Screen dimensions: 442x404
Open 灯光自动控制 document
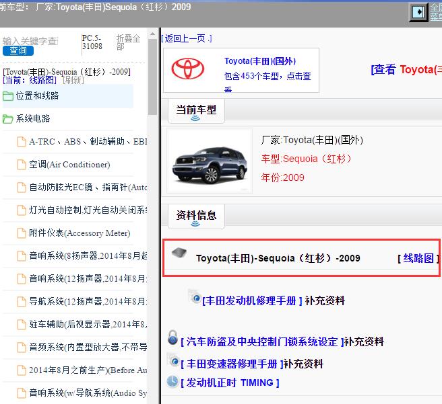pyautogui.click(x=88, y=210)
